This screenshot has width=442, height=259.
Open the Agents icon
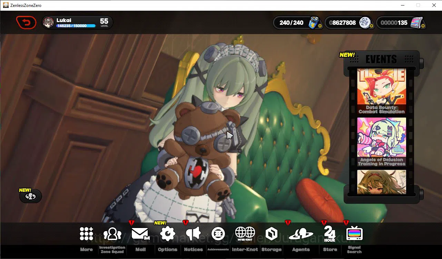301,234
